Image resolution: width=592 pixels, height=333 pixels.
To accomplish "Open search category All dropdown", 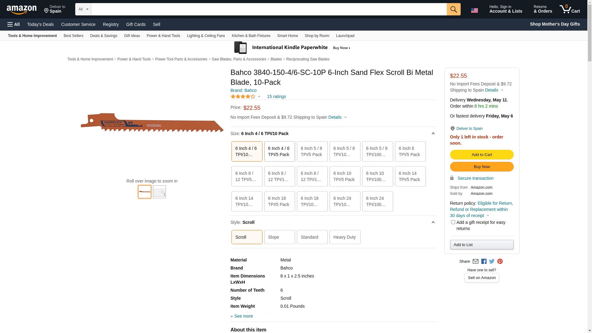I will (83, 9).
